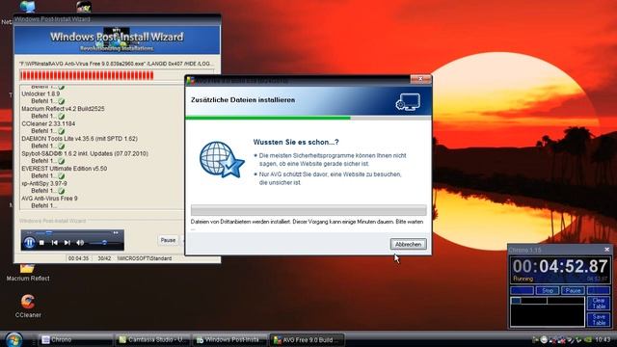
Task: Click the AVG titlebar logo icon
Action: click(x=191, y=80)
